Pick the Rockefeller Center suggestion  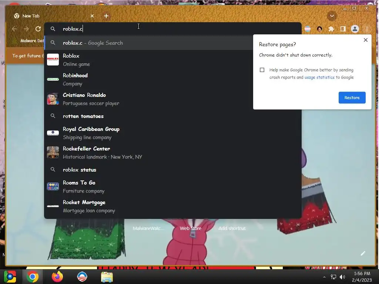coord(173,152)
